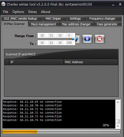
Task: Open the Frequency changer tab
Action: click(104, 19)
